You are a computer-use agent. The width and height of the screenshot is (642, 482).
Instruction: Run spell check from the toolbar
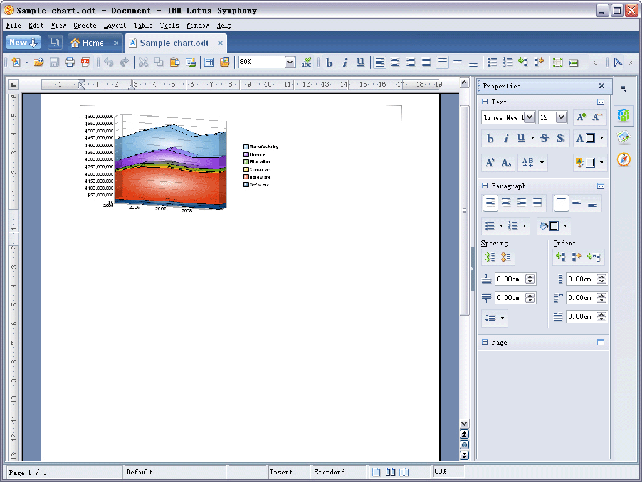[307, 62]
